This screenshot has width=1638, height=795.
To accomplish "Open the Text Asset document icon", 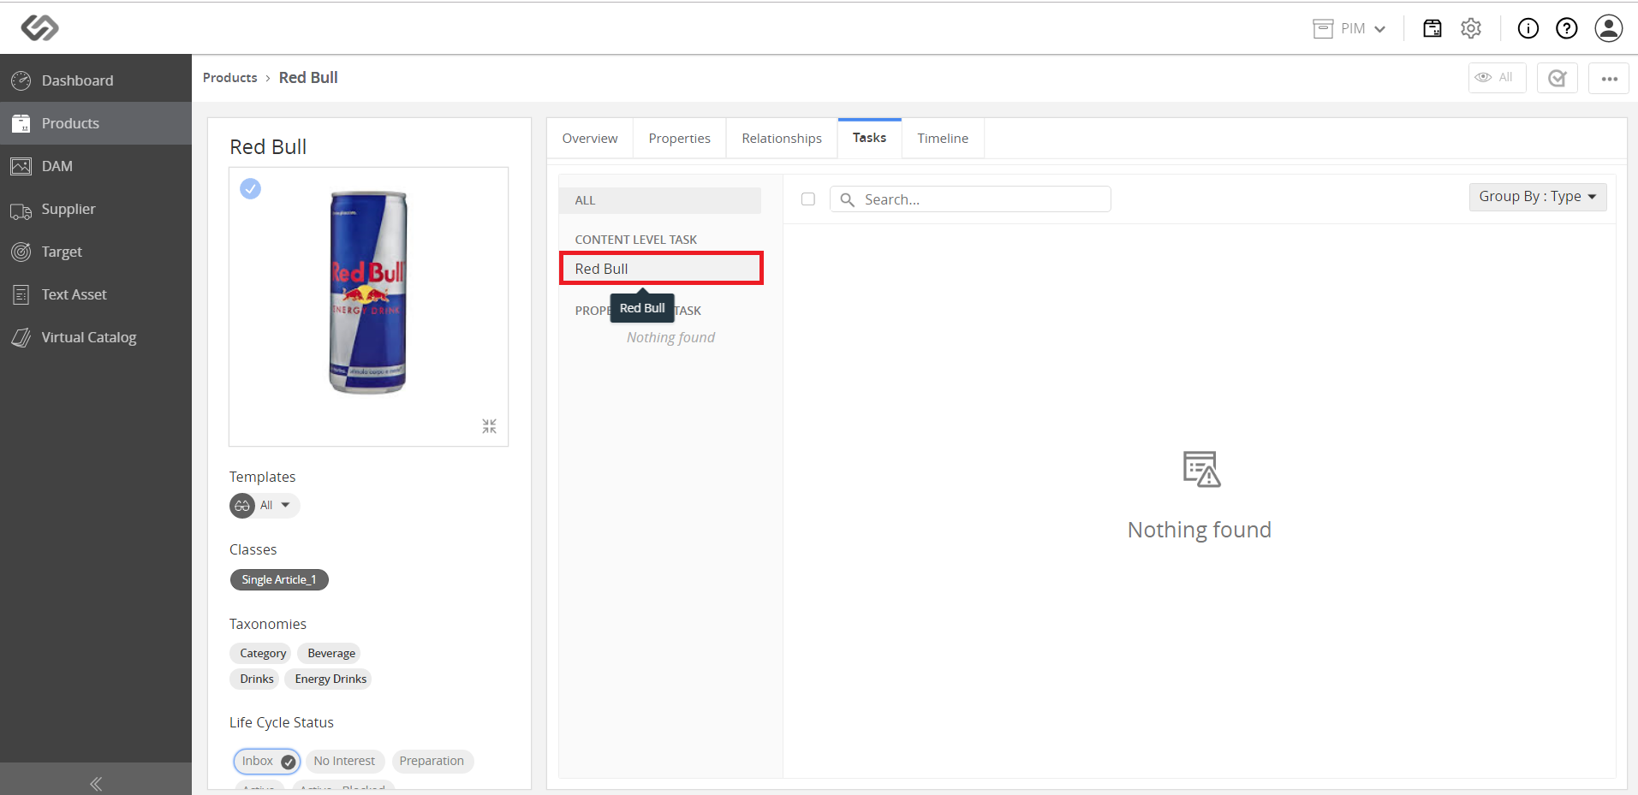I will [x=21, y=294].
